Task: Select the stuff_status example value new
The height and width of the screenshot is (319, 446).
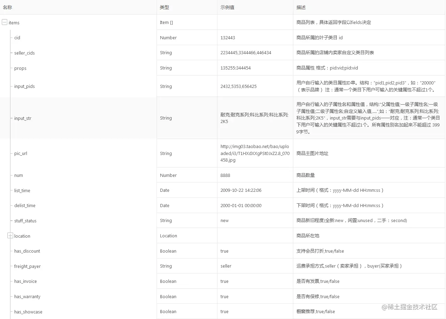Action: pyautogui.click(x=224, y=220)
